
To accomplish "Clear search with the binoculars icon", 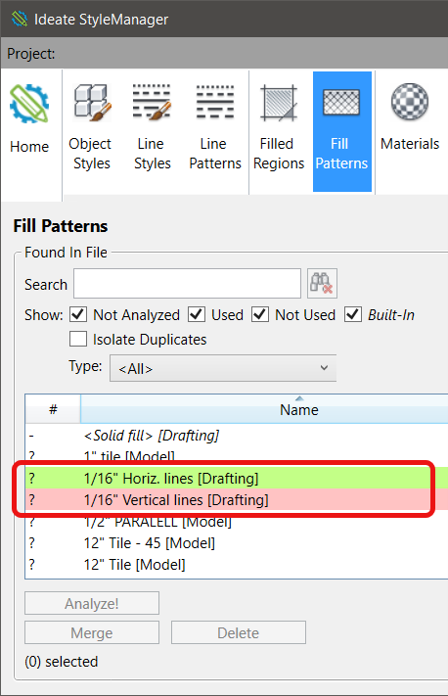I will [x=322, y=283].
